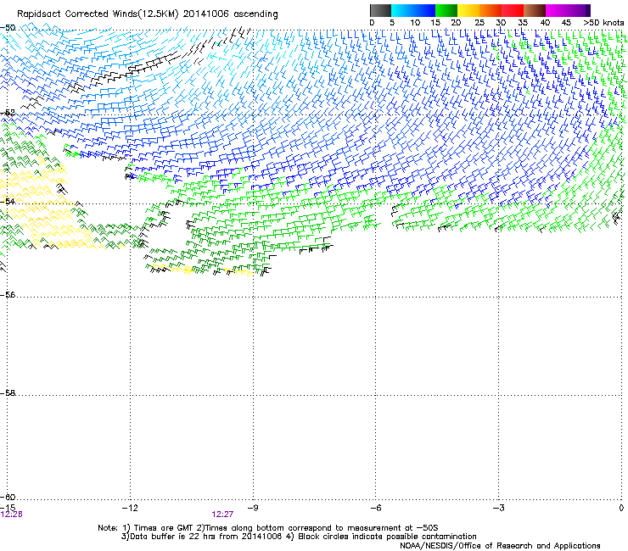
Task: Click the 'Times are GMT' note line
Action: [268, 528]
